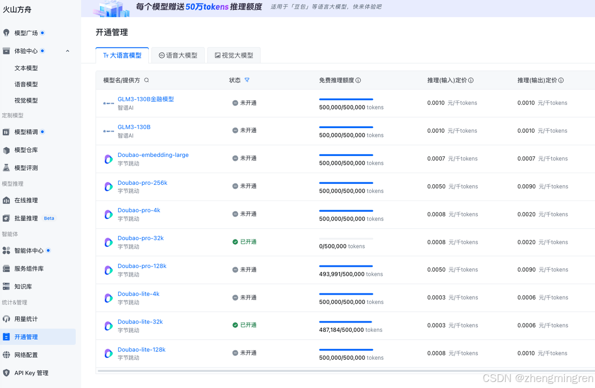Image resolution: width=595 pixels, height=388 pixels.
Task: Filter the 状态 column with the funnel icon
Action: click(x=247, y=80)
